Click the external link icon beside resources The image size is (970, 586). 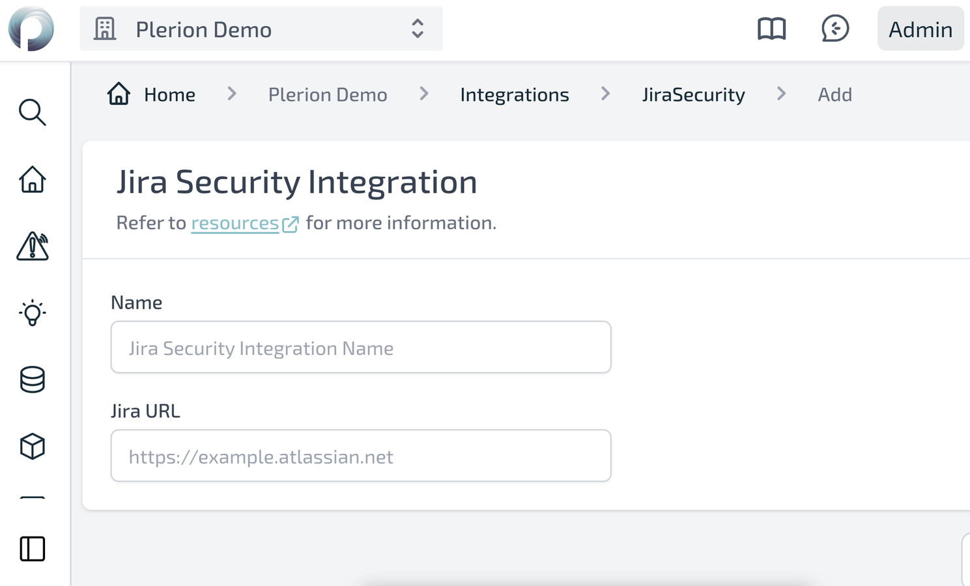291,224
